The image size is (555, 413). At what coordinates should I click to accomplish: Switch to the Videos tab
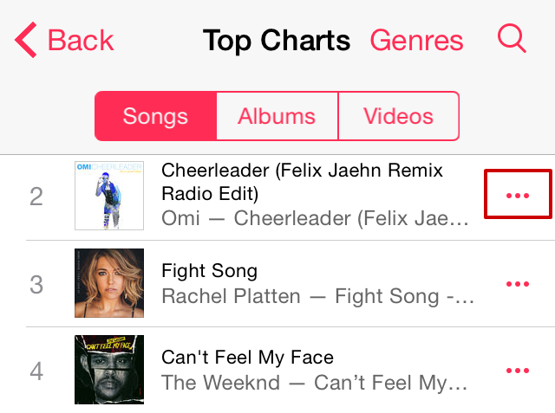click(x=398, y=116)
